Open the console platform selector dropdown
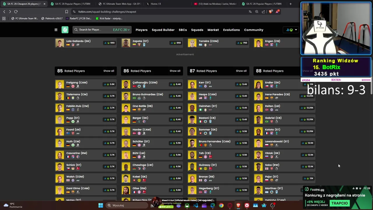The height and width of the screenshot is (210, 373). tap(291, 30)
